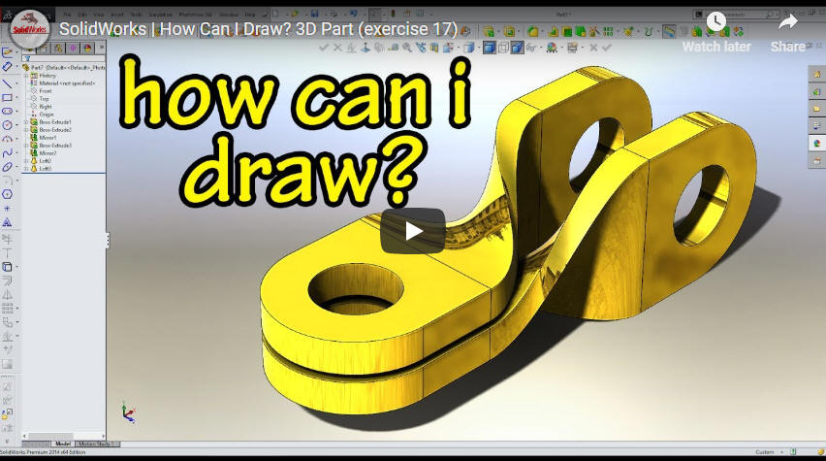Open the dropdown beside the Circle tool
826x461 pixels.
(x=16, y=125)
